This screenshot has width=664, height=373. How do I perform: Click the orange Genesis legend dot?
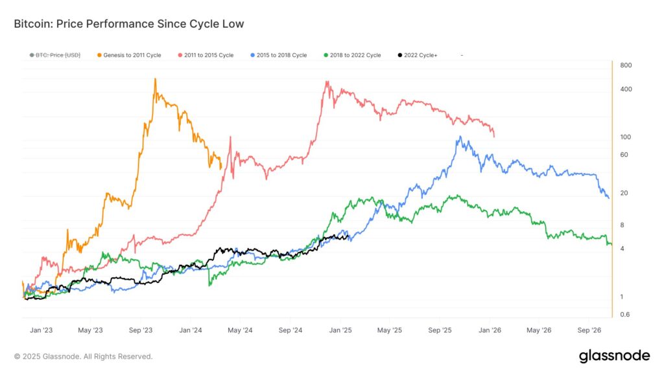point(99,55)
